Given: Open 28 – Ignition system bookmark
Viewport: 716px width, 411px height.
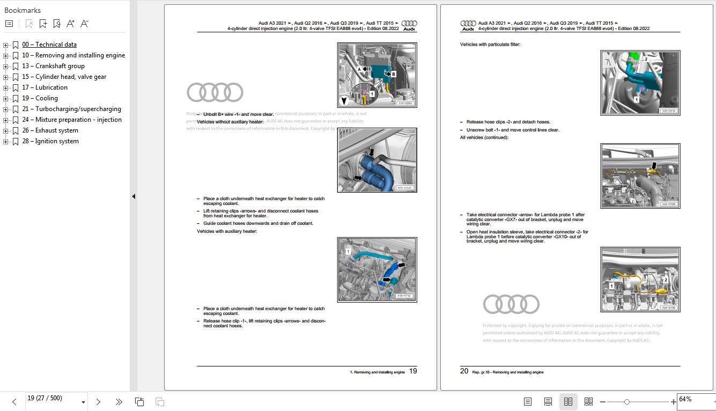Looking at the screenshot, I should coord(50,141).
